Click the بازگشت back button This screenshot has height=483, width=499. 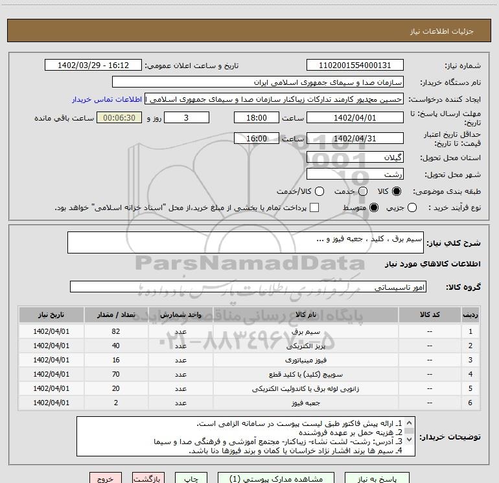coord(148,478)
